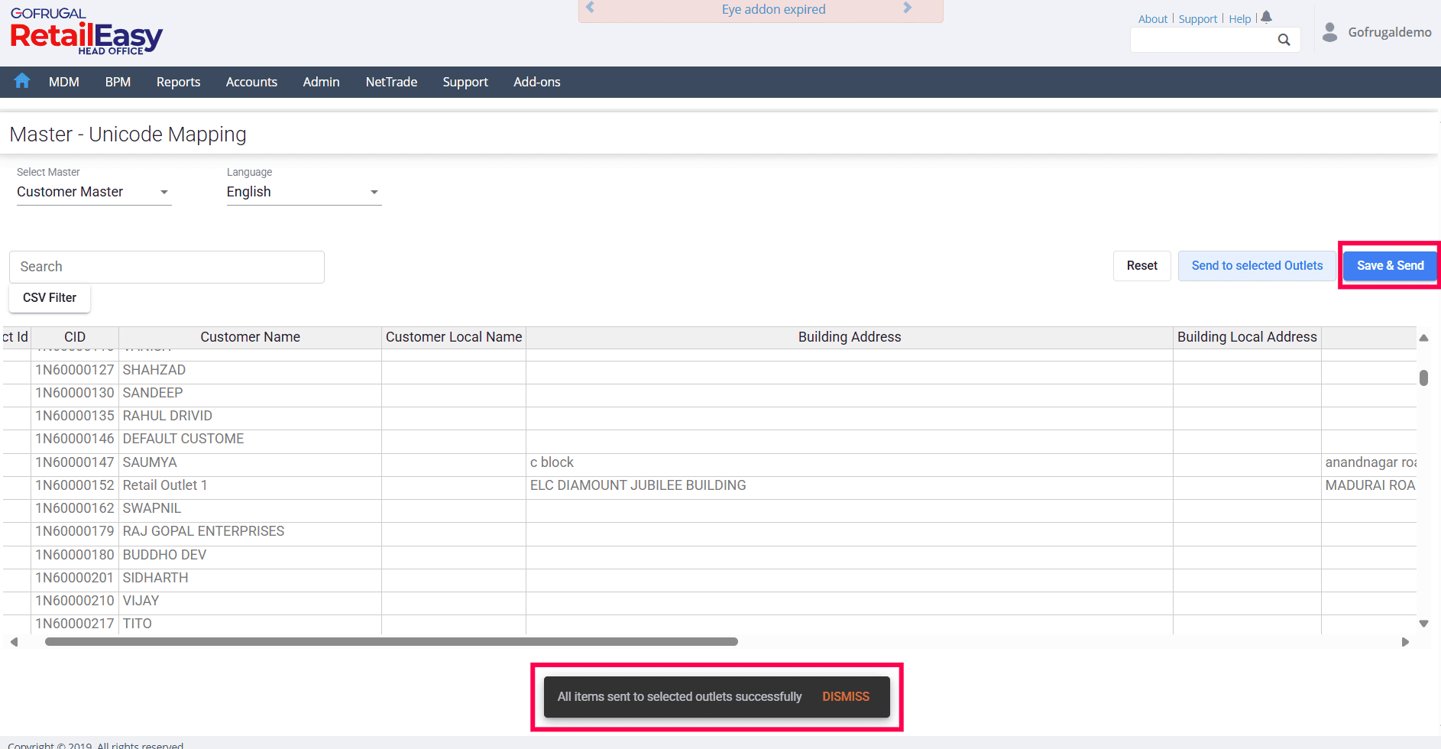Select the TITO customer name cell
Image resolution: width=1441 pixels, height=749 pixels.
point(250,624)
